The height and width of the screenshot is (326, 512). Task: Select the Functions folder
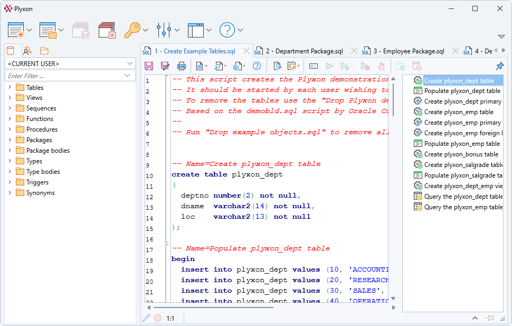[40, 119]
